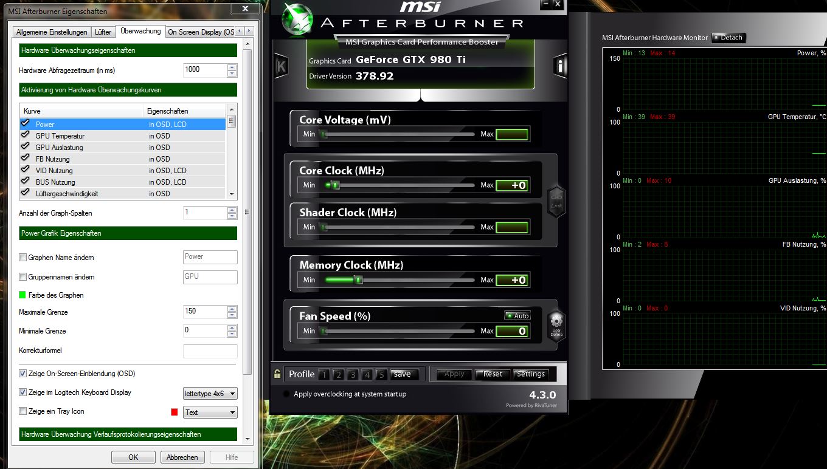The image size is (827, 469).
Task: Click the Fan Speed slider handle
Action: click(324, 331)
